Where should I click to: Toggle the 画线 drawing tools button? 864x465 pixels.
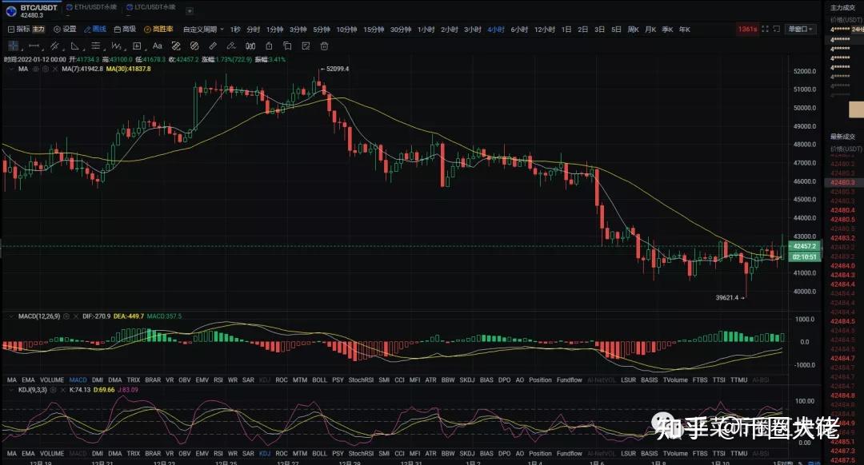94,30
